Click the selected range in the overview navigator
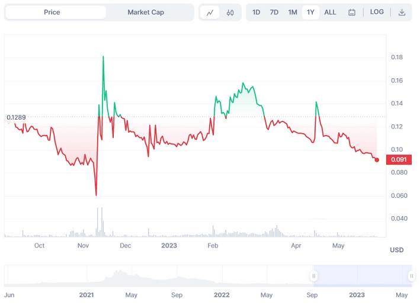 pos(363,276)
